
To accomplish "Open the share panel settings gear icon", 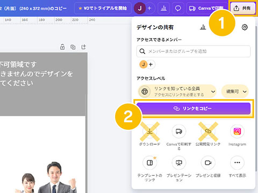I will tap(245, 27).
